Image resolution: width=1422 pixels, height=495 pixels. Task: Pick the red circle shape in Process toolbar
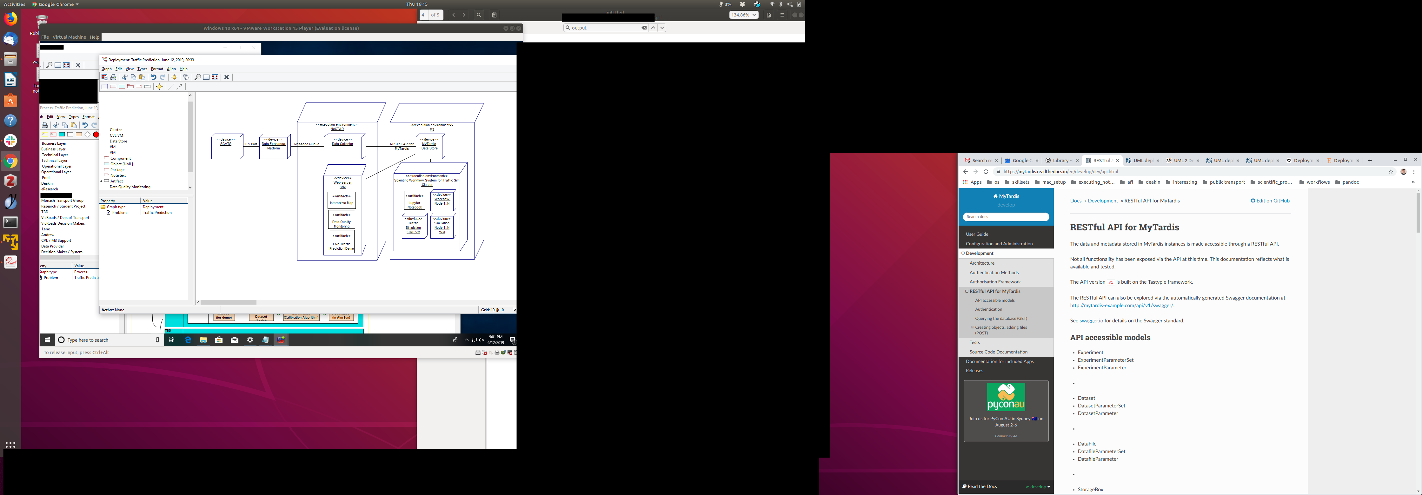96,135
